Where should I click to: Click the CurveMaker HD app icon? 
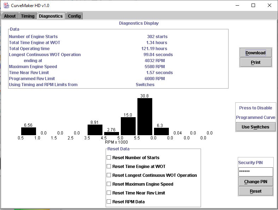[x=6, y=5]
